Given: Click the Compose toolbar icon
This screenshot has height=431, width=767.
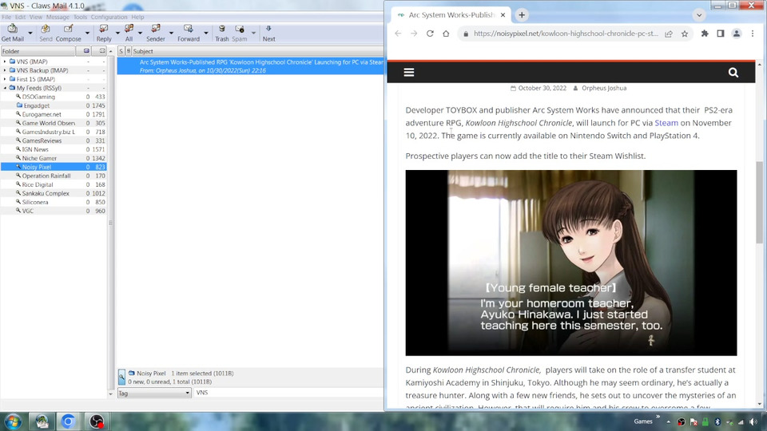Looking at the screenshot, I should pos(69,33).
